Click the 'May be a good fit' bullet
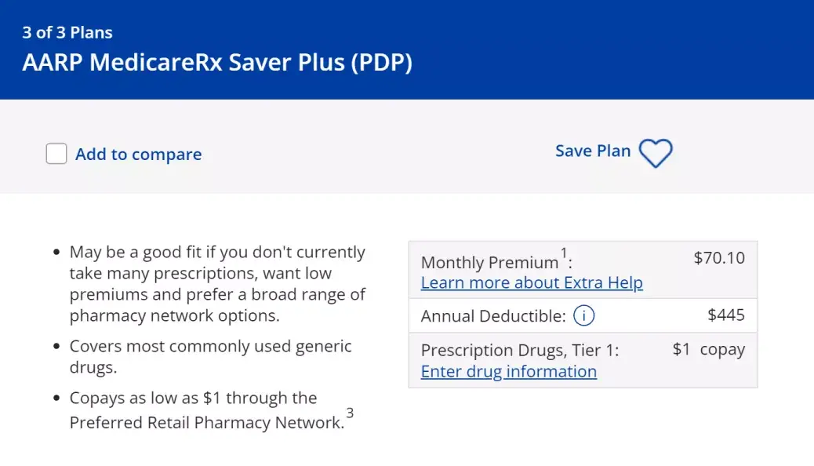 coord(217,284)
